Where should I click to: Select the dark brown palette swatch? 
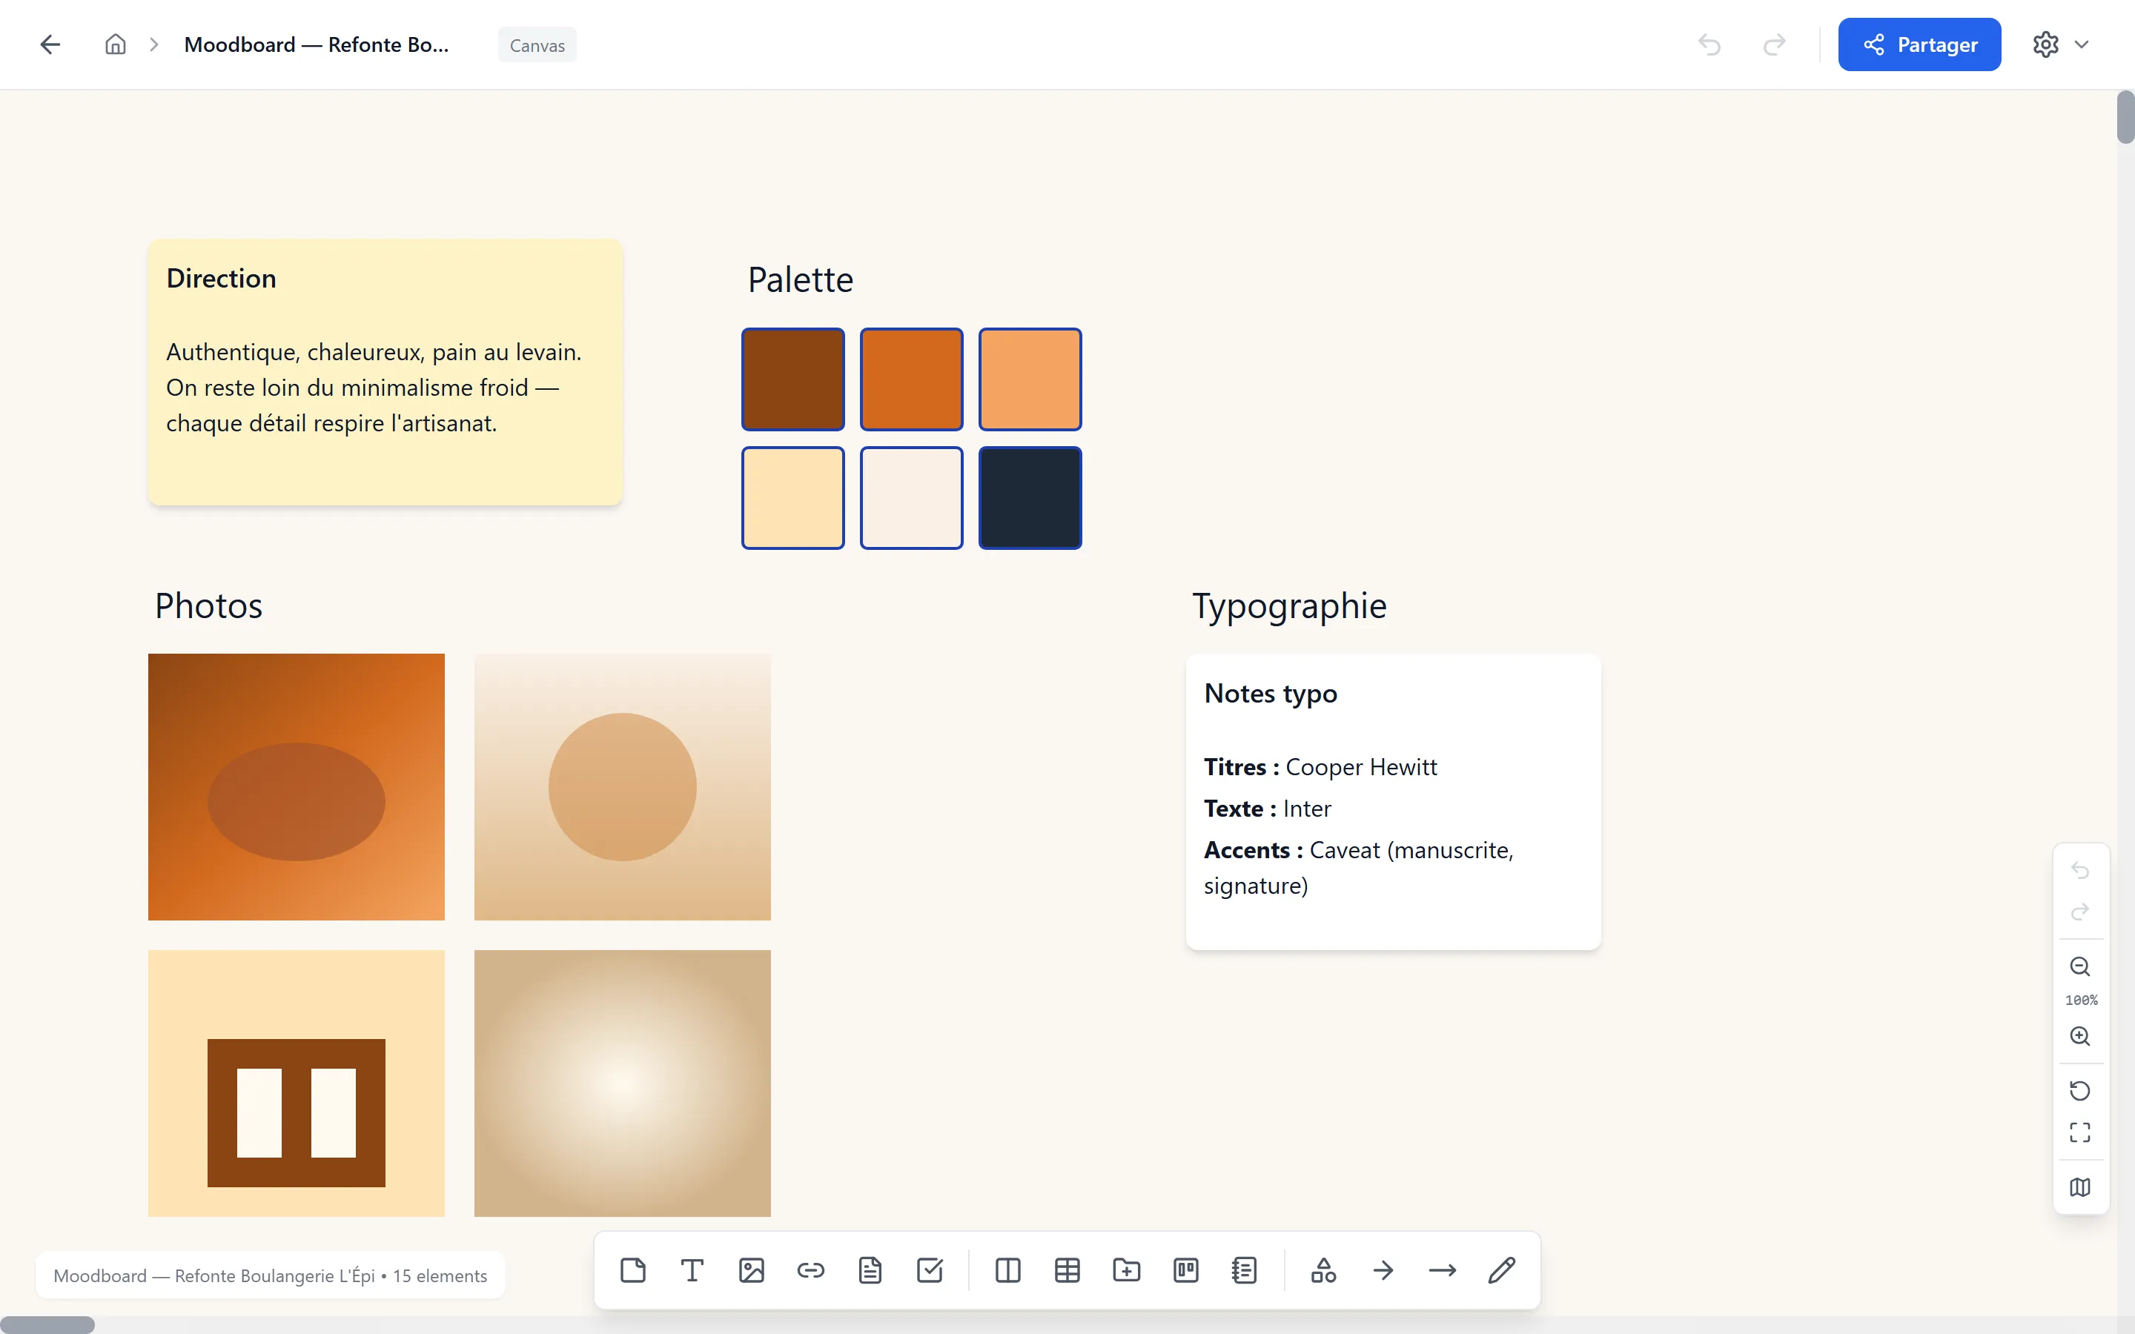[793, 379]
